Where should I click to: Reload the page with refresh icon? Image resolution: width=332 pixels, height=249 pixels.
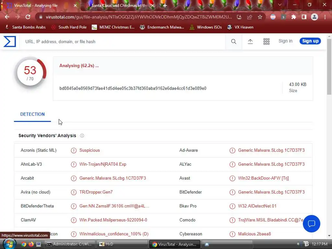(28, 17)
